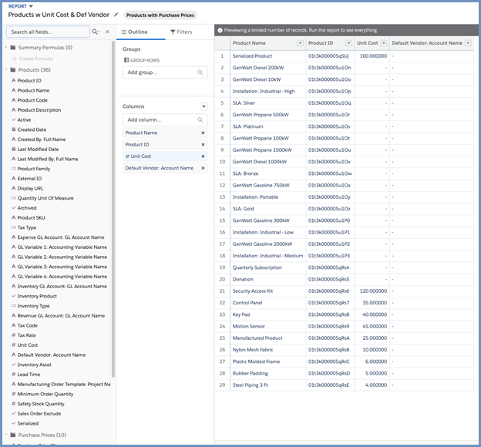
Task: Select the Serialized field
Action: point(28,423)
